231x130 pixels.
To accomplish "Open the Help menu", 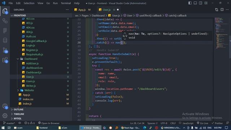I will point(77,3).
